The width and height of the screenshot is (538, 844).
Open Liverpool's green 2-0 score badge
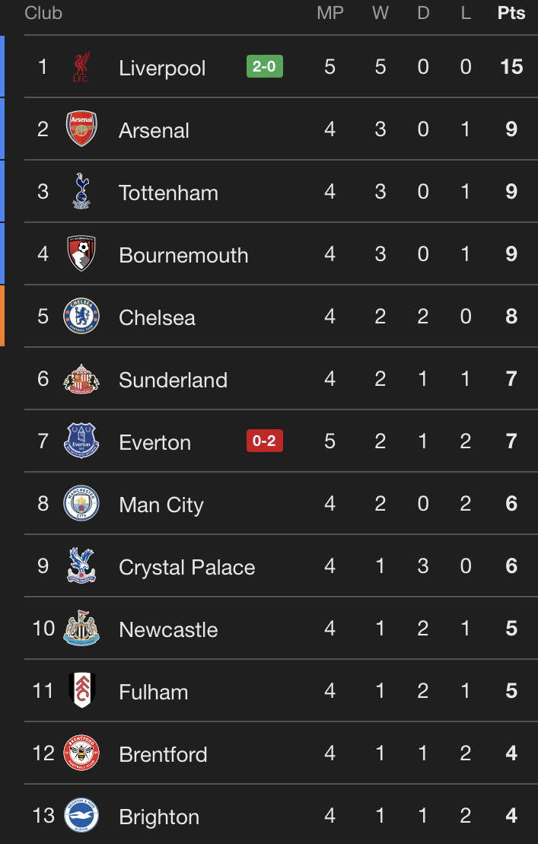264,67
